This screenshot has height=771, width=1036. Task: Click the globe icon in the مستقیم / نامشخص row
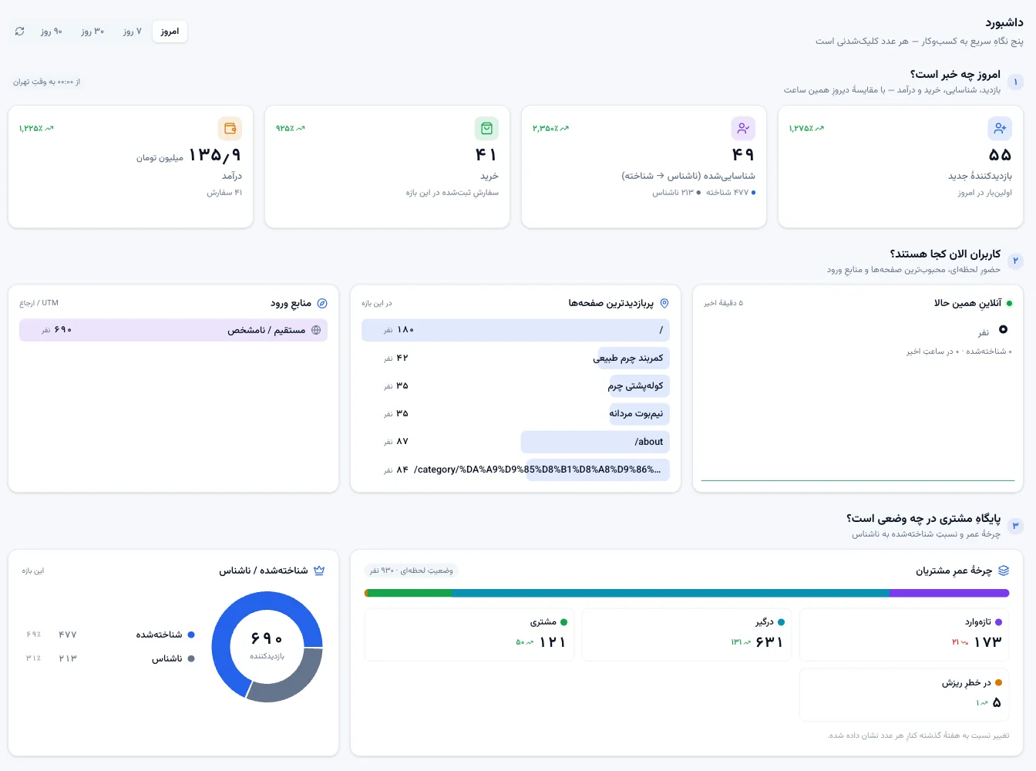point(316,330)
